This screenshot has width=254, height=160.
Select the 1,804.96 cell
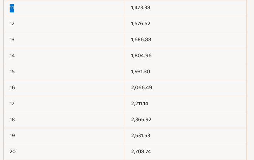click(x=141, y=55)
